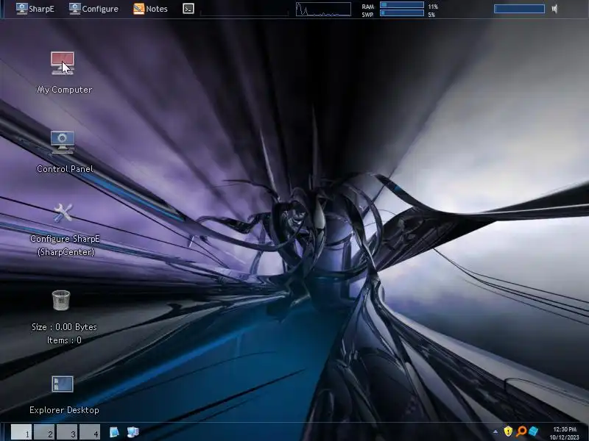589x441 pixels.
Task: Select the Configure SharpE wrench icon
Action: pos(63,212)
